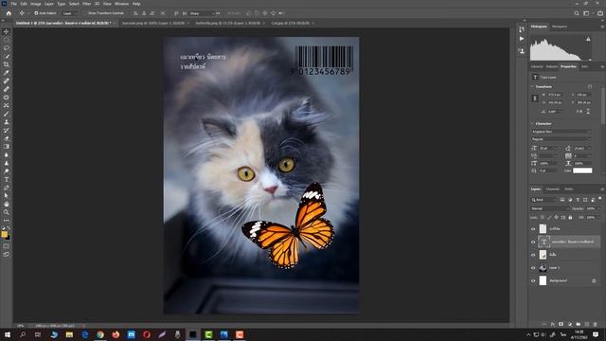The height and width of the screenshot is (341, 606).
Task: Select the Hand tool
Action: tap(7, 204)
